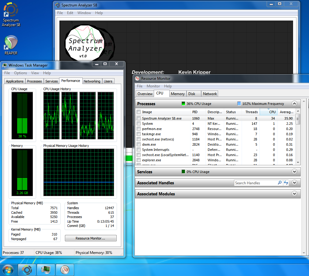Screen dimensions: 309x276
Task: Click Spectrum Analyzer S8 title bar icon
Action: [x=58, y=5]
